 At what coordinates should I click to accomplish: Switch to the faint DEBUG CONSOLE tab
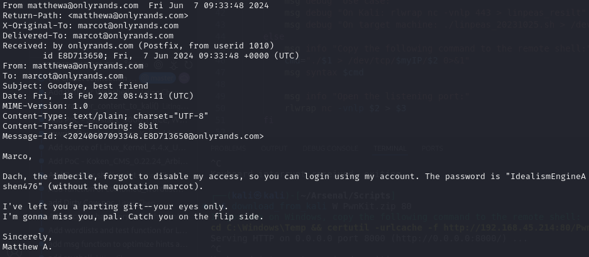(x=330, y=148)
